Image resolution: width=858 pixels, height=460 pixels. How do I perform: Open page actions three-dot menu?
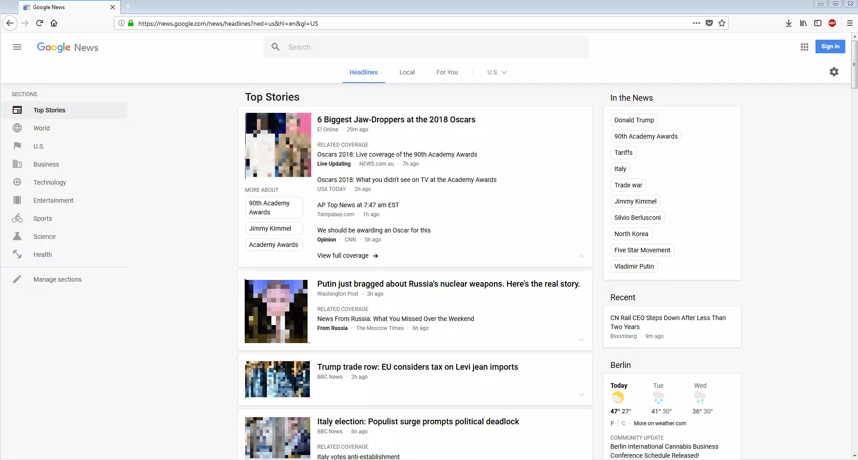click(x=696, y=23)
